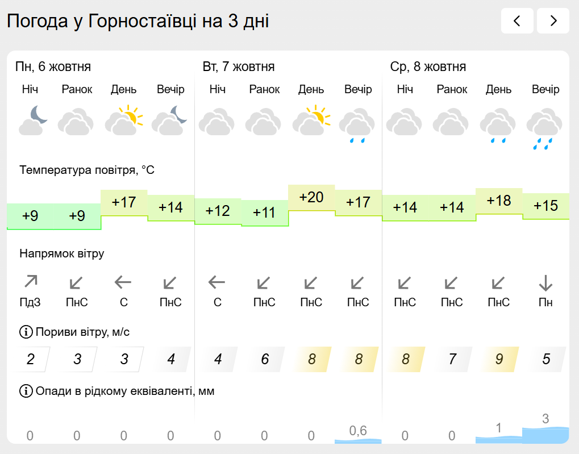
Task: Click Monday daytime sun and cloud icon
Action: pos(124,120)
